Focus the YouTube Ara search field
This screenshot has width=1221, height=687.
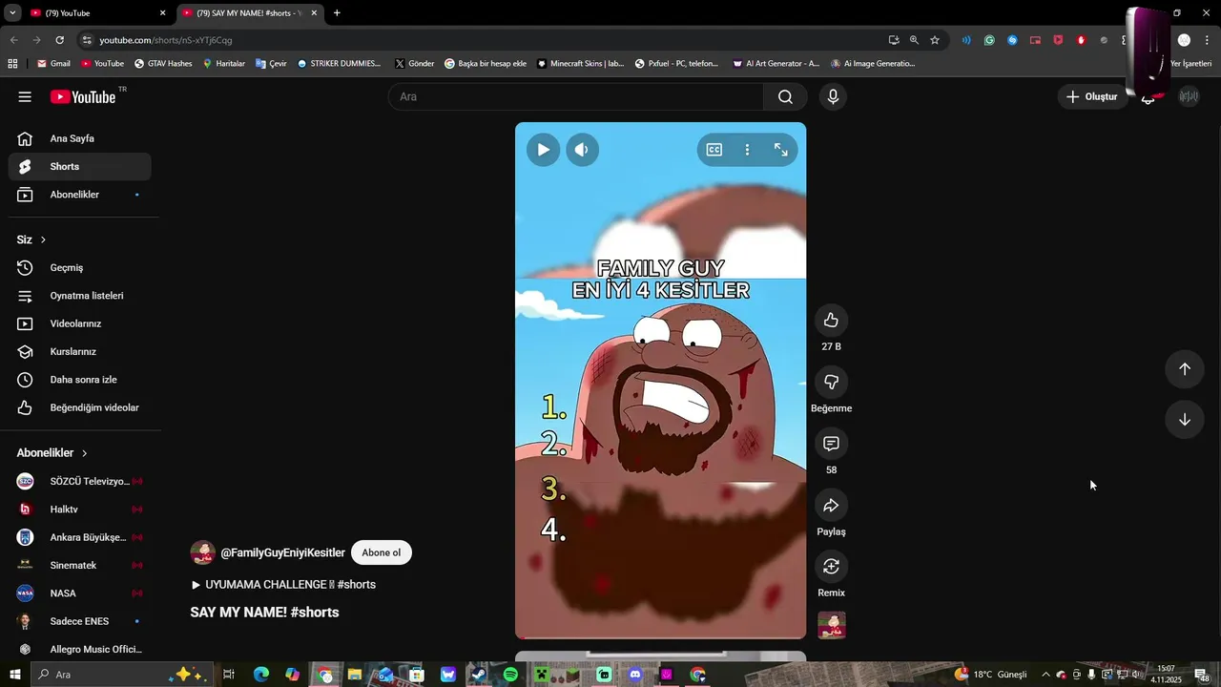pos(575,96)
